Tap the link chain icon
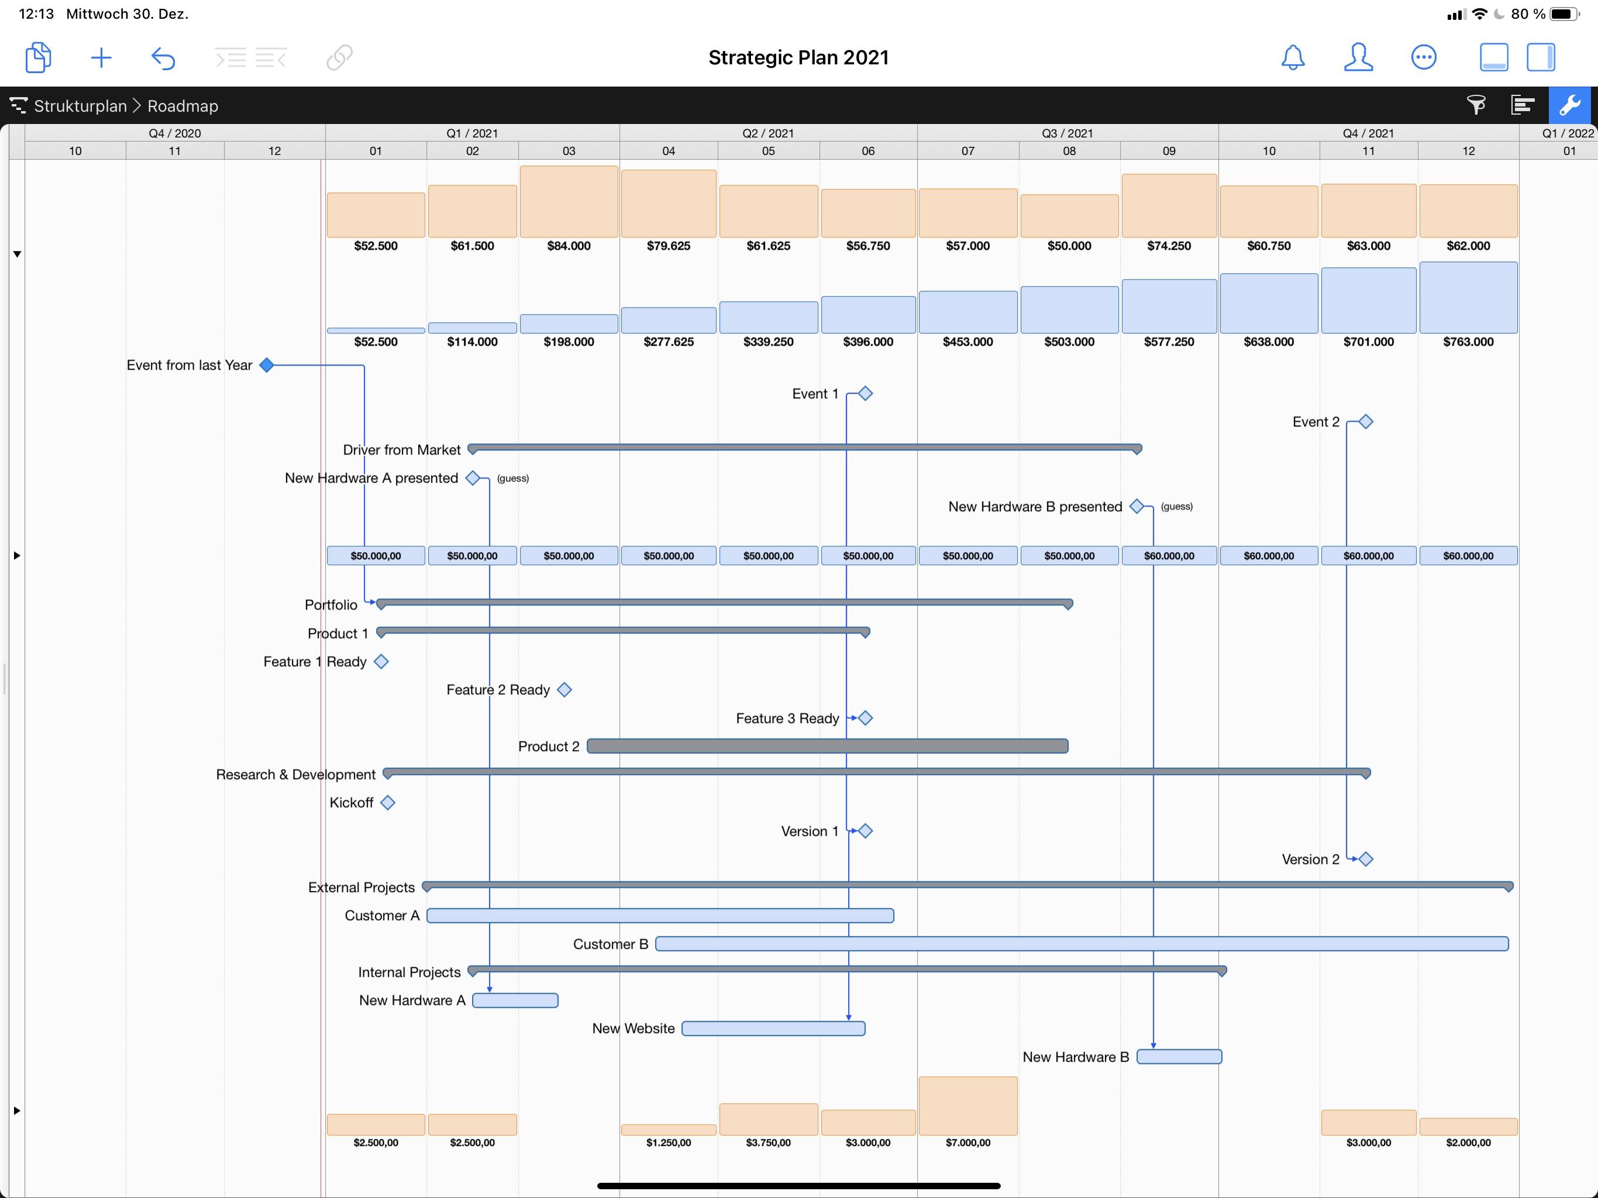The image size is (1598, 1198). pos(339,58)
